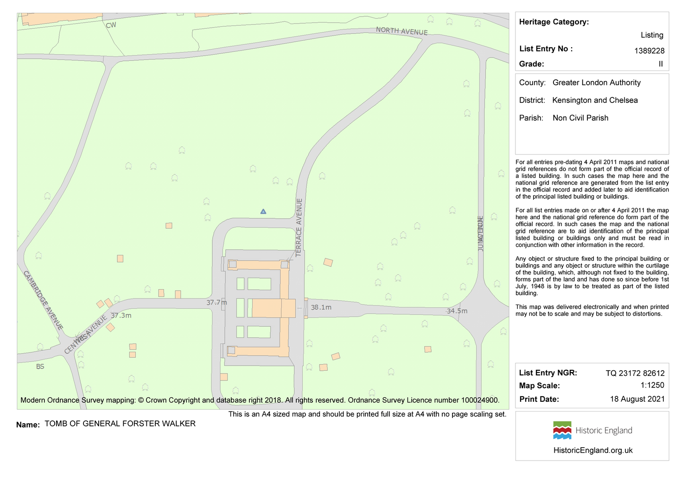Select the Tomb of General Forster Walker title
This screenshot has width=681, height=482.
(x=120, y=424)
